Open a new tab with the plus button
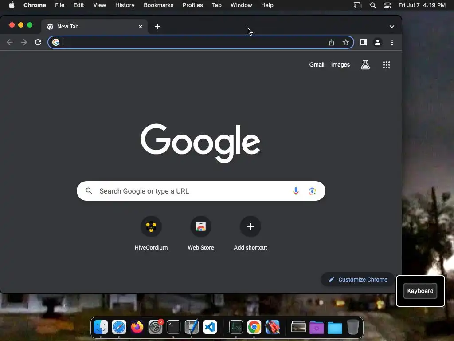 (x=157, y=27)
